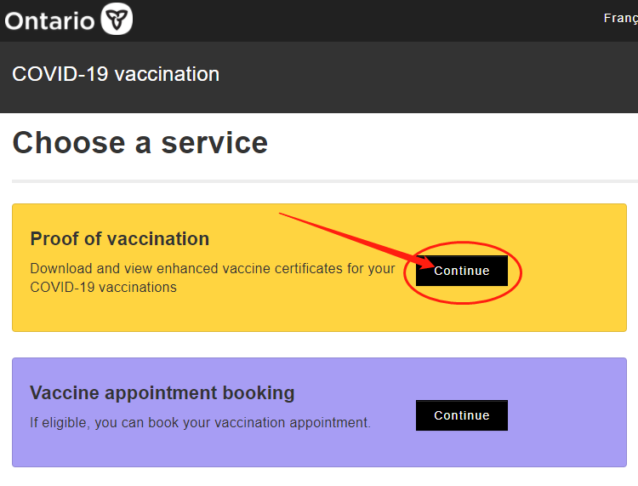Click the purple appointment booking card

319,412
